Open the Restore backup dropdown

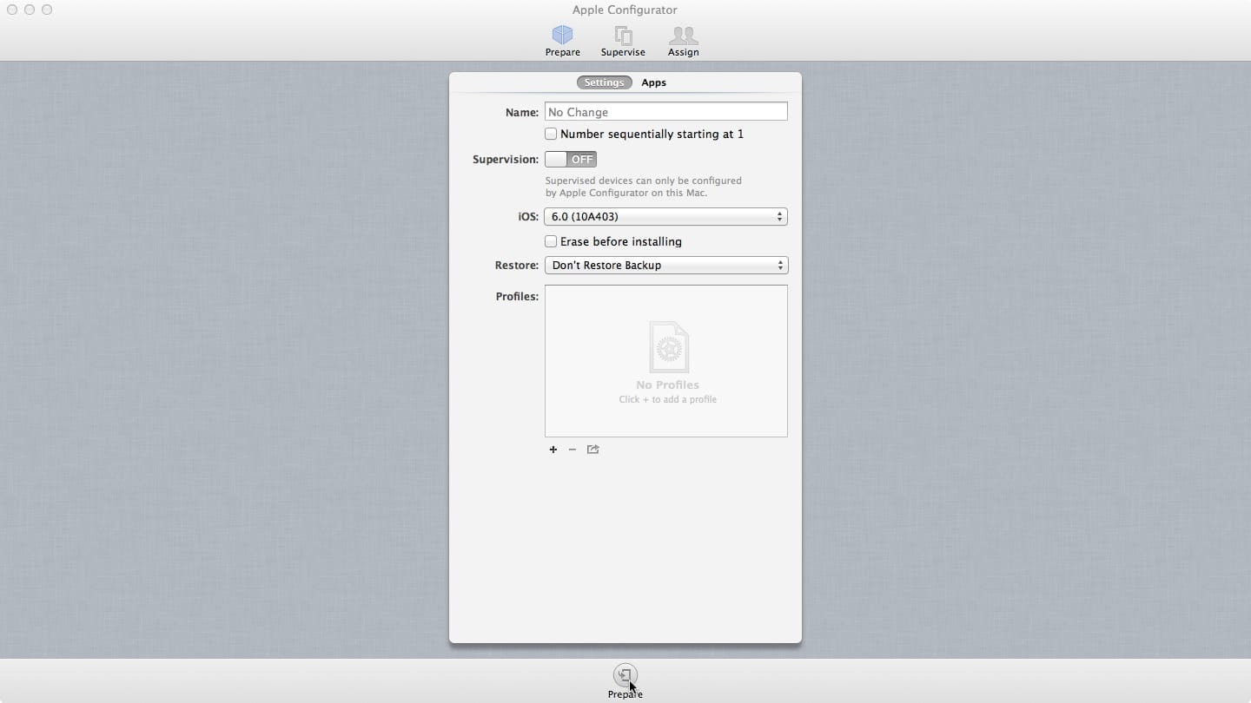pyautogui.click(x=666, y=265)
